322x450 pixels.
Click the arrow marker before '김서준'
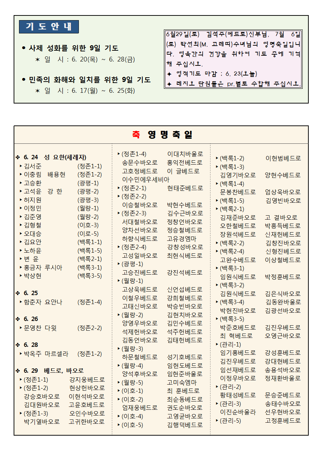(21, 166)
